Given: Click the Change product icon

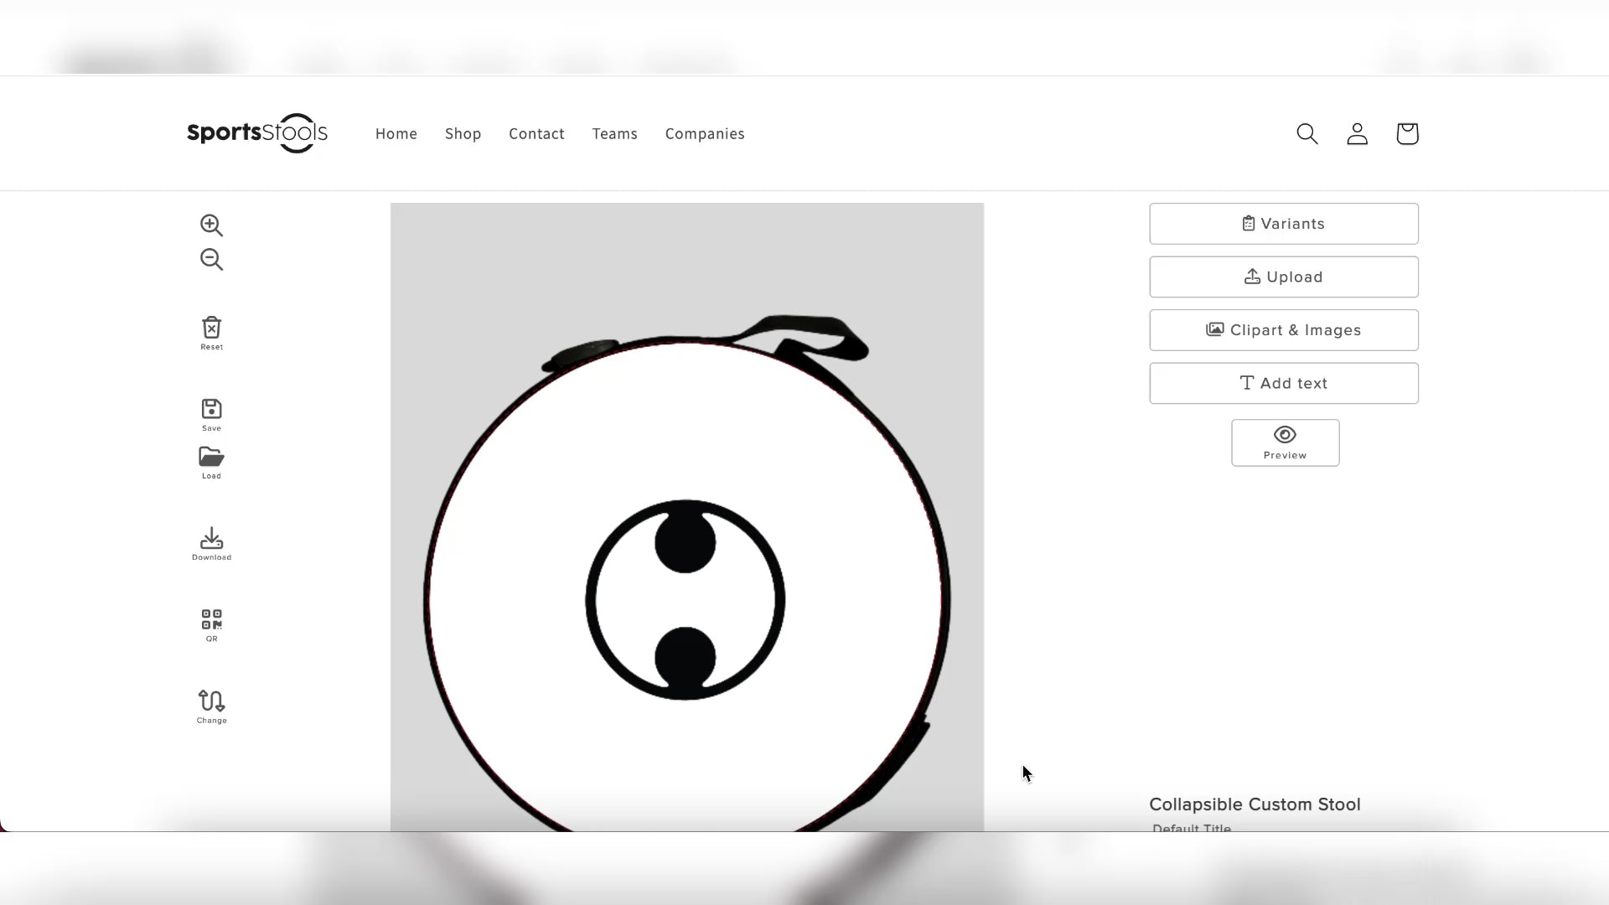Looking at the screenshot, I should coord(211,706).
